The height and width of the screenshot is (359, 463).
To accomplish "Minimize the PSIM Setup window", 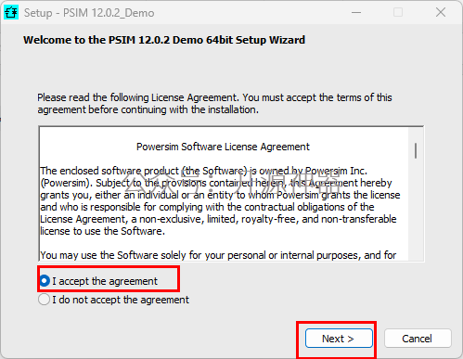I will pyautogui.click(x=356, y=12).
